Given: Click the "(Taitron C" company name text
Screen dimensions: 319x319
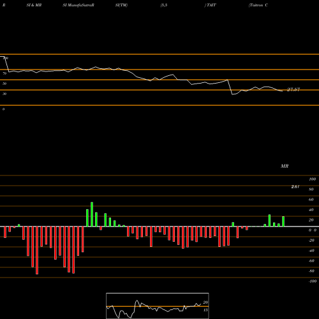Looking at the screenshot, I should click(258, 5).
